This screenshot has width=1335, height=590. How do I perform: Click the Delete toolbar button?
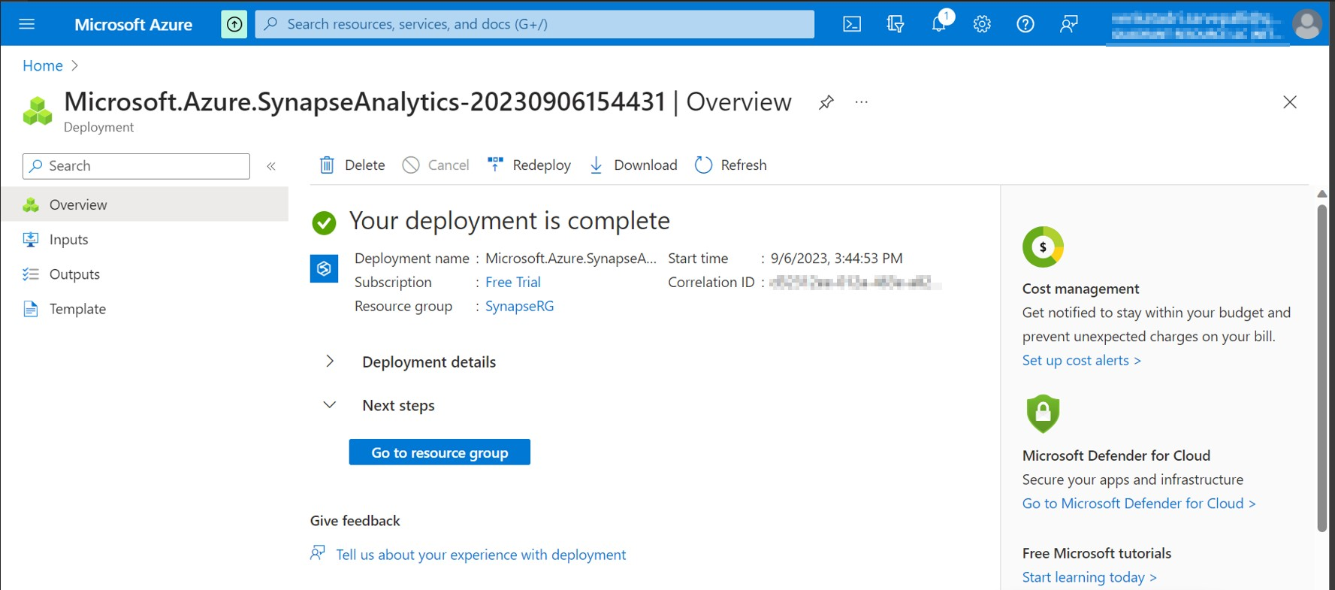pos(352,165)
